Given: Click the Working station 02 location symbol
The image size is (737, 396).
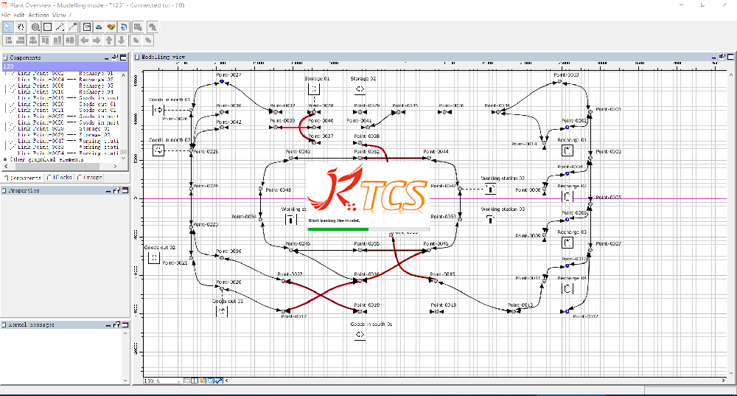Looking at the screenshot, I should point(490,189).
